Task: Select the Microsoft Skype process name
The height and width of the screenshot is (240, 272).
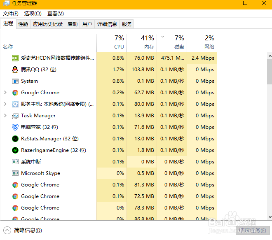Action: coord(40,173)
